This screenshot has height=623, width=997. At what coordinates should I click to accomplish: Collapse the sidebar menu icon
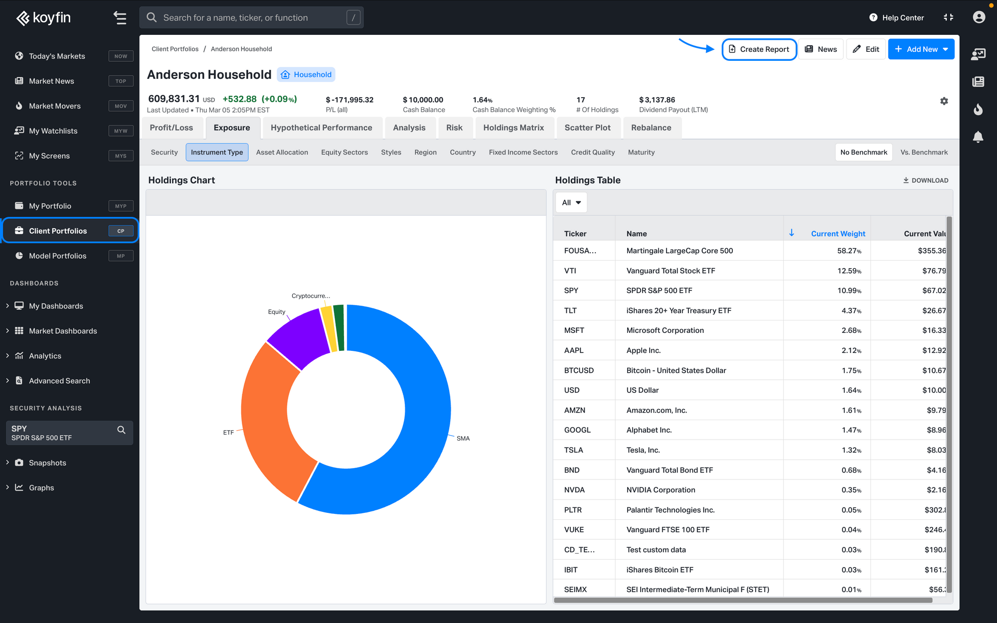pos(120,17)
